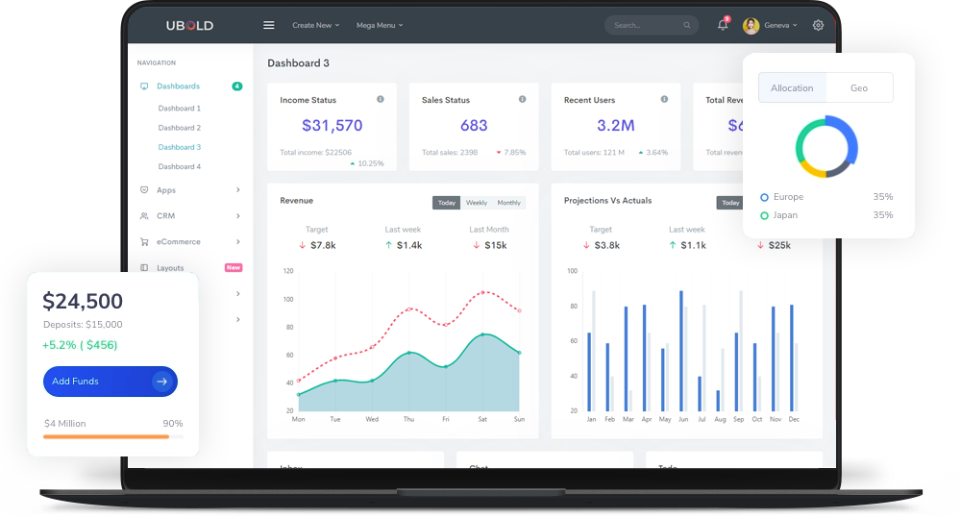
Task: Click the $24,500 balance amount
Action: pyautogui.click(x=83, y=302)
